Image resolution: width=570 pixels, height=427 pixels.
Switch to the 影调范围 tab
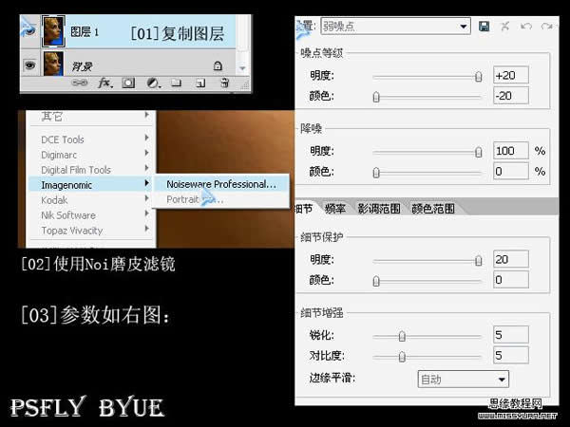coord(379,209)
